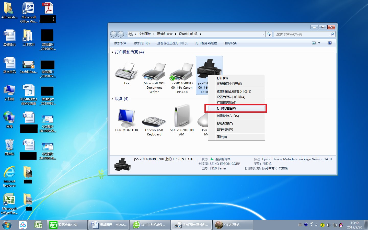Image resolution: width=368 pixels, height=230 pixels.
Task: Open the Windows Start button
Action: (x=7, y=225)
